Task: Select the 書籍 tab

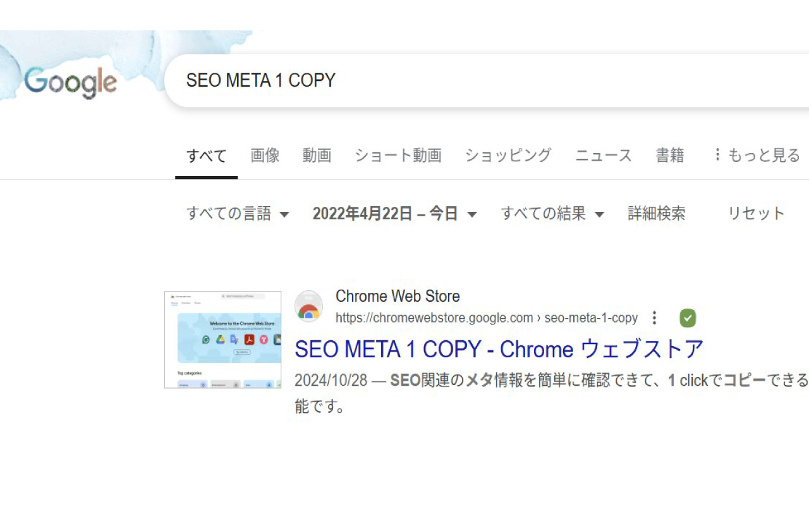Action: [x=670, y=156]
